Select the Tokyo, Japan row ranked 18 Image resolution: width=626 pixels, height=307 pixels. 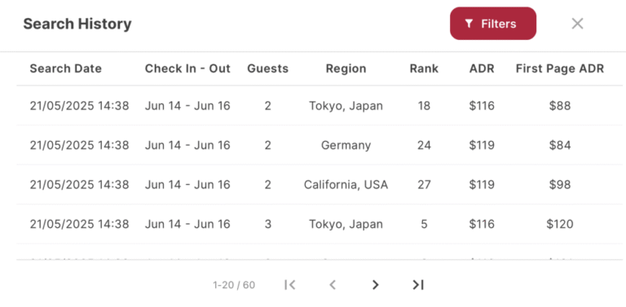(x=320, y=106)
